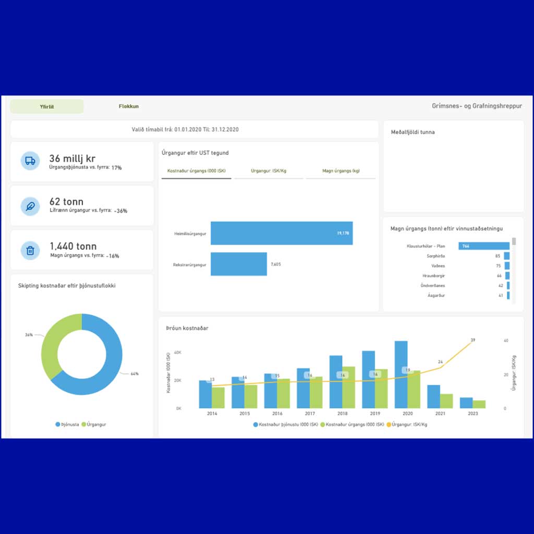Screen dimensions: 534x534
Task: Click the Klausturhólar - Plan bar
Action: (x=484, y=246)
